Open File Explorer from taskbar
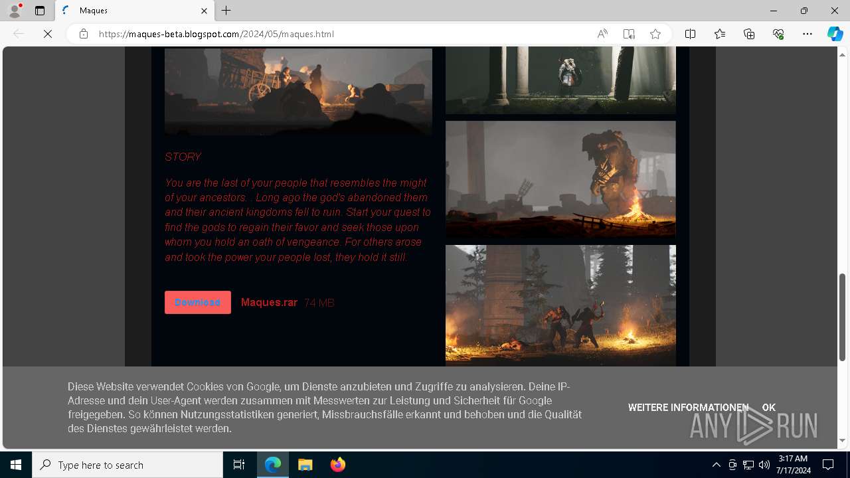Screen dimensions: 850x478 pos(305,465)
